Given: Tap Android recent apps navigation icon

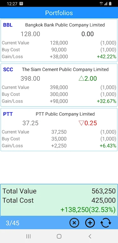Looking at the screenshot, I should pos(28,236).
